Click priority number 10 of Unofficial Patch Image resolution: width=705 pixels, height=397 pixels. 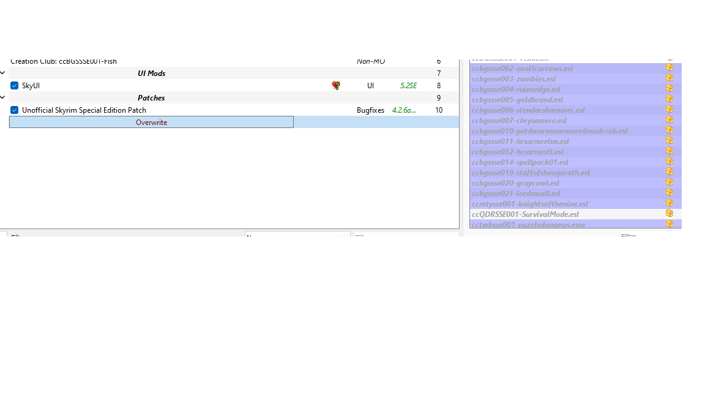(x=439, y=110)
